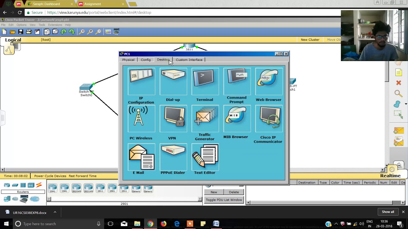Click the Delete scenario button

(234, 192)
